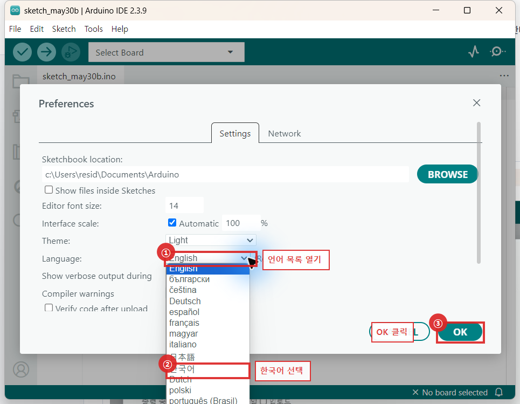Select български in the language list

coord(207,279)
